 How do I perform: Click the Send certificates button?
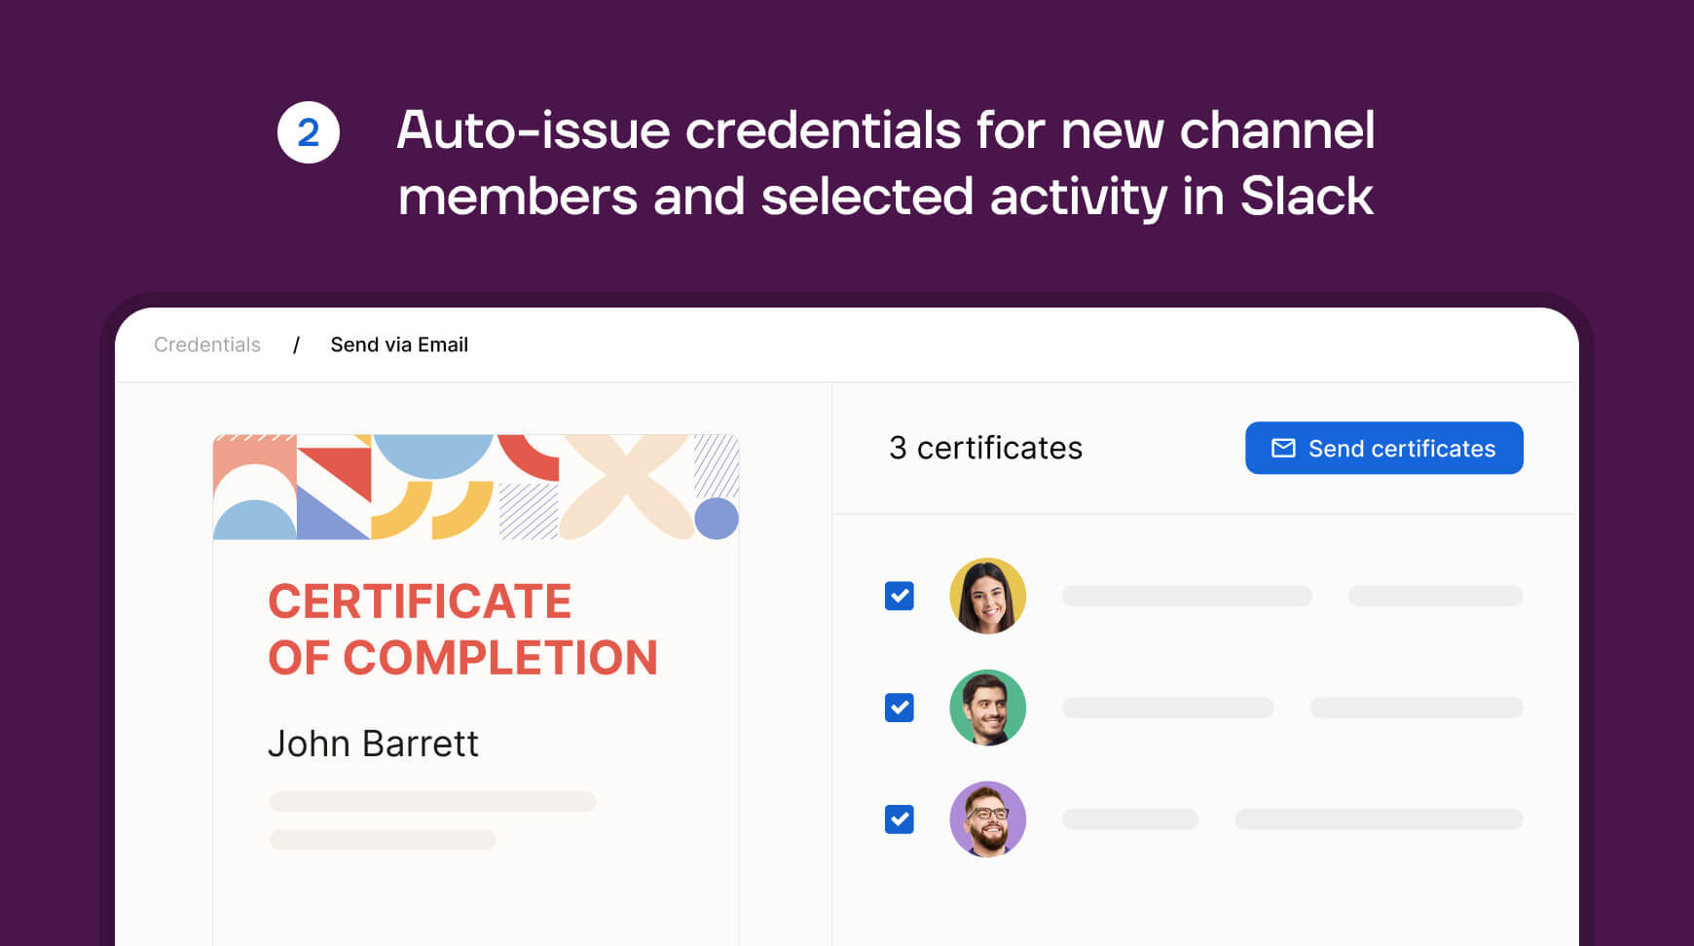[x=1384, y=448]
